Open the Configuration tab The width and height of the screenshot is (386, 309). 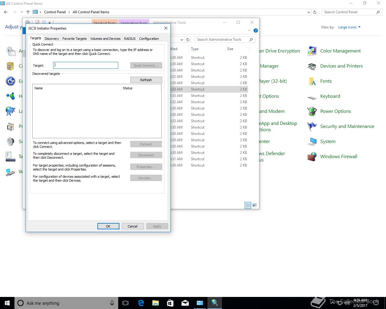point(149,39)
